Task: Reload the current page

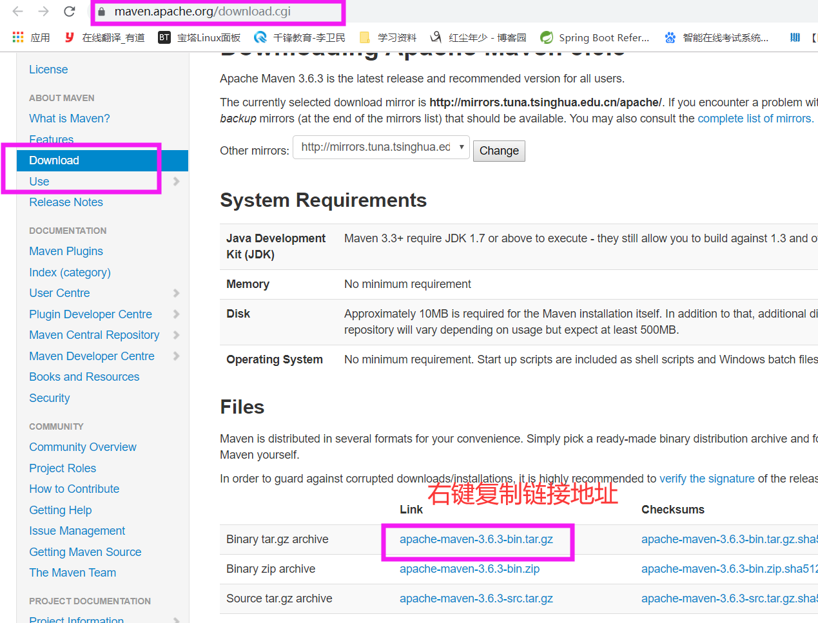Action: coord(70,11)
